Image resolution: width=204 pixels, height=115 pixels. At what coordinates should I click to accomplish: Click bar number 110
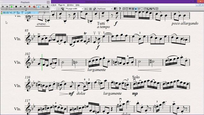(x=27, y=77)
